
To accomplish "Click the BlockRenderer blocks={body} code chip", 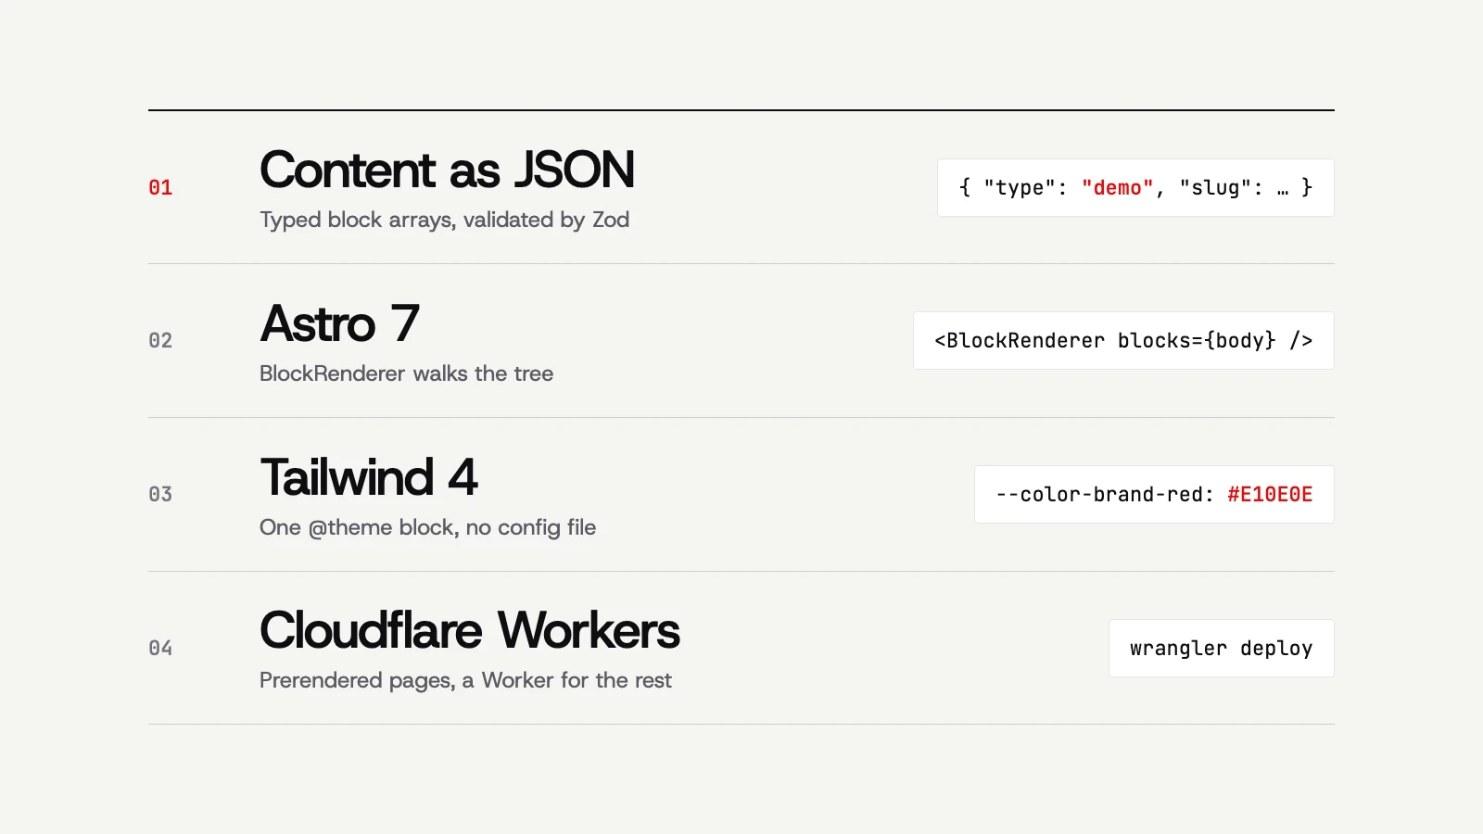I will (1123, 341).
